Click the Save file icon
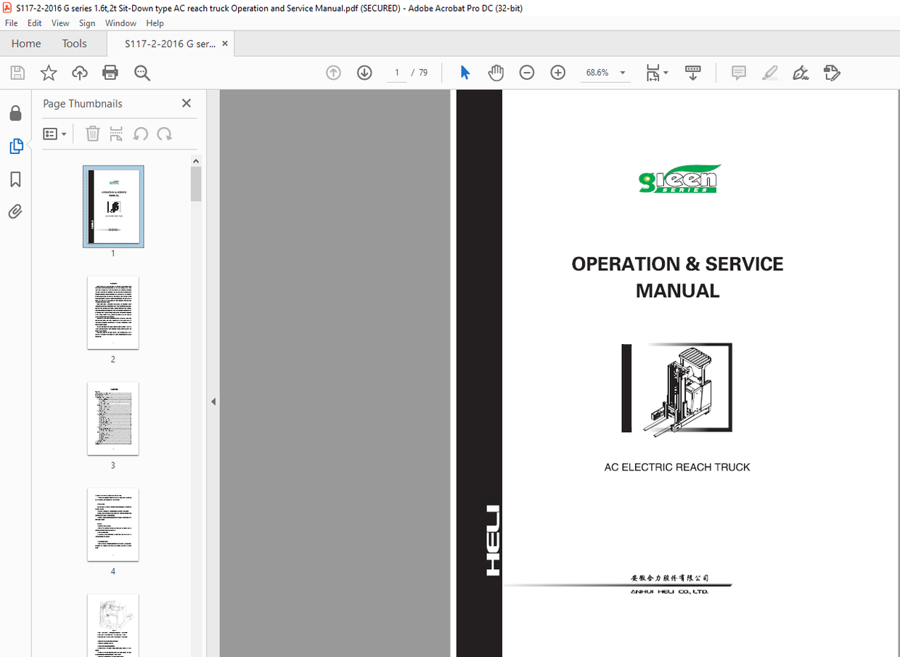Viewport: 900px width, 657px height. point(17,73)
